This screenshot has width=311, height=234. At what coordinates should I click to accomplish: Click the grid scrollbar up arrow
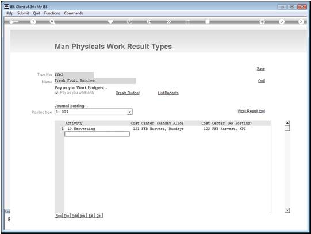[x=287, y=123]
